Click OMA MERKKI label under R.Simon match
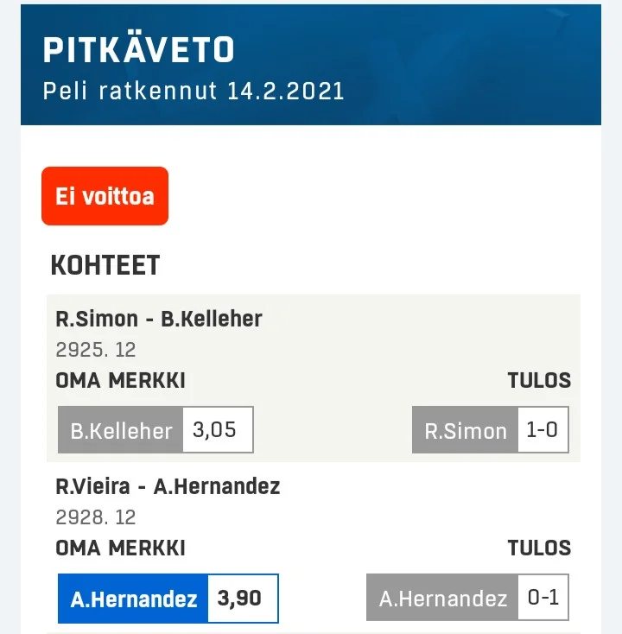Viewport: 622px width, 634px height. pos(120,381)
